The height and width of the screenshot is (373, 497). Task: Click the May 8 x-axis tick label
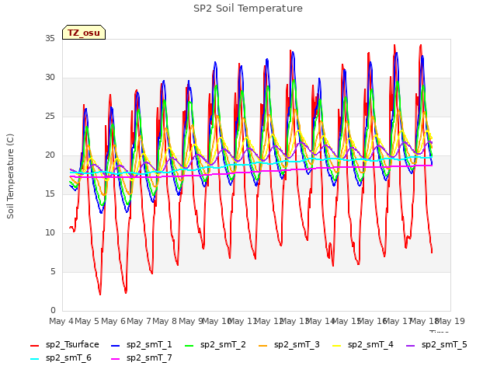coord(165,321)
